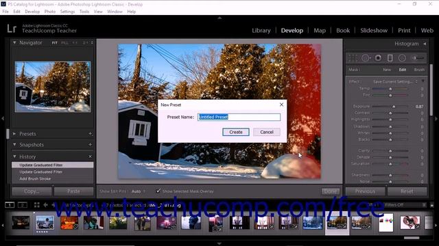The image size is (439, 246).
Task: Click the Preset Name text field
Action: (x=239, y=117)
